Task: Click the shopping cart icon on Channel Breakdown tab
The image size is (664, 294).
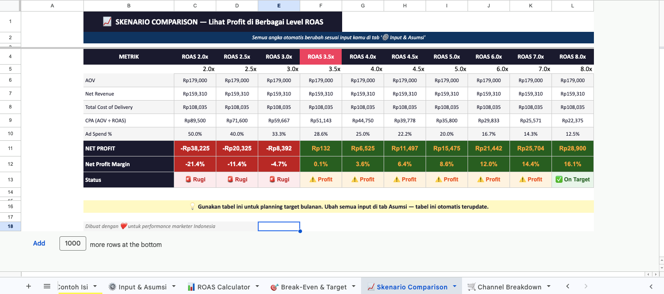Action: (x=471, y=287)
